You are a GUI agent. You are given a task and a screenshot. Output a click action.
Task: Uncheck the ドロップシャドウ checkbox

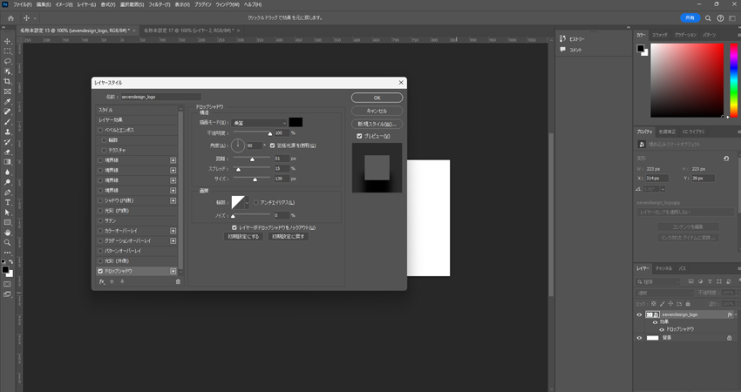pyautogui.click(x=100, y=271)
